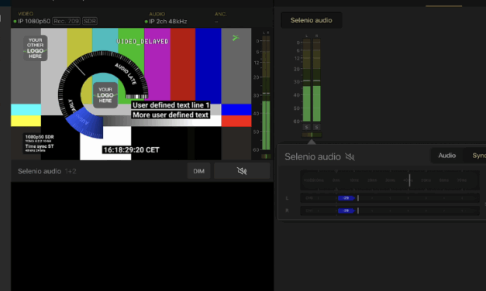Image resolution: width=486 pixels, height=291 pixels.
Task: Click the stereo phase correlation meter under S buttons
Action: click(x=312, y=135)
